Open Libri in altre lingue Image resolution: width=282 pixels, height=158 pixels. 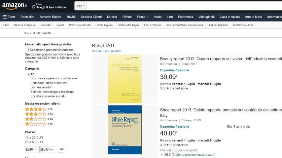pos(128,25)
